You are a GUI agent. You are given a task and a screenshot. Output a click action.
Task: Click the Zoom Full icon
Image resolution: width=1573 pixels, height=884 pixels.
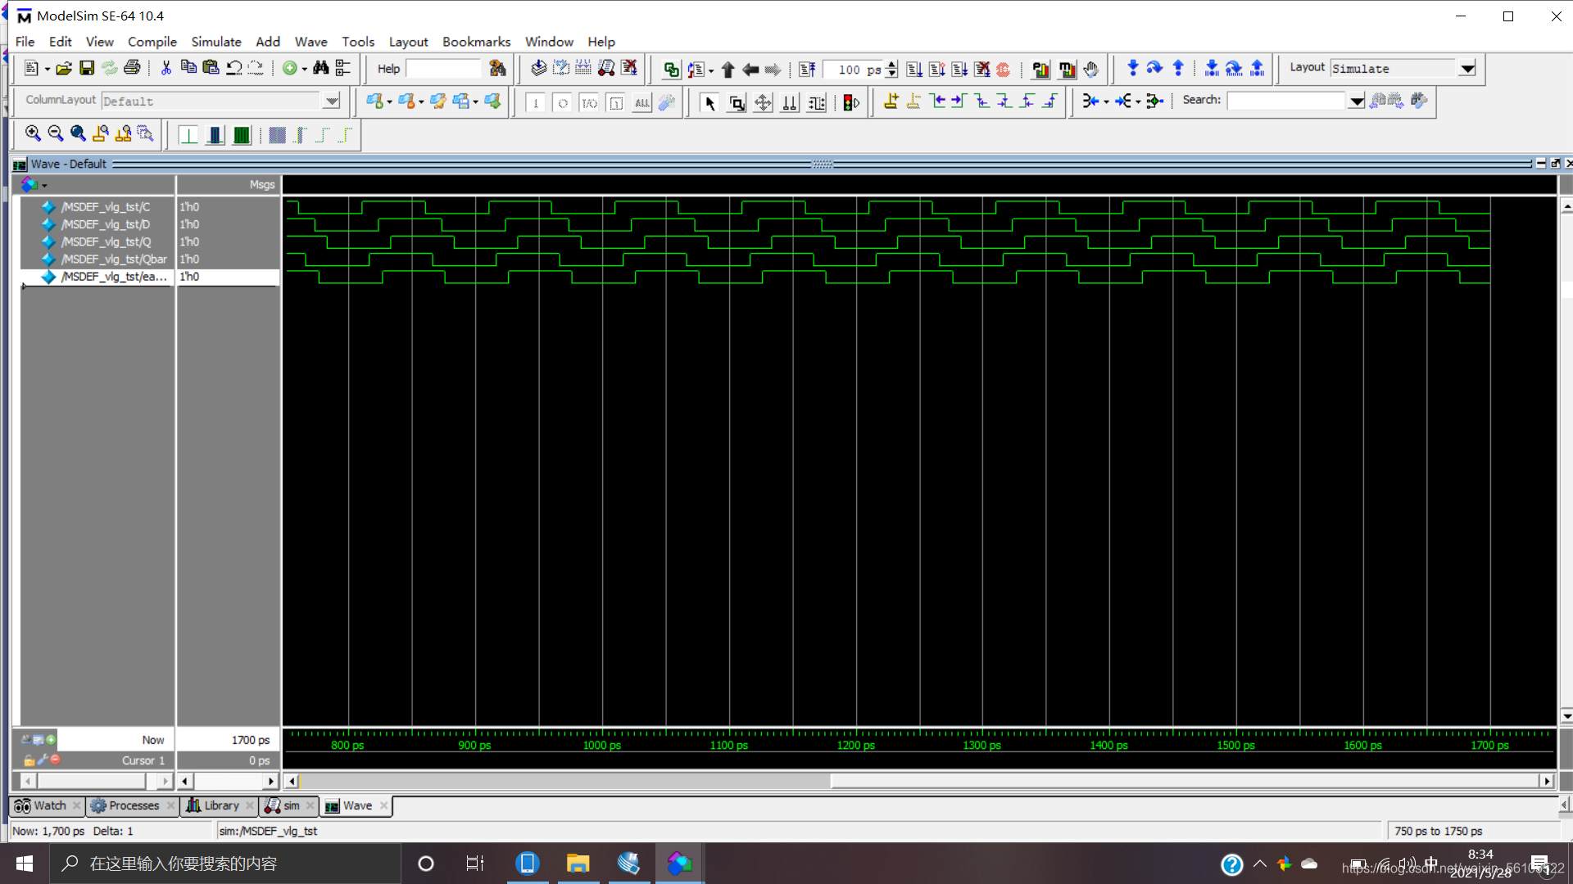(79, 134)
